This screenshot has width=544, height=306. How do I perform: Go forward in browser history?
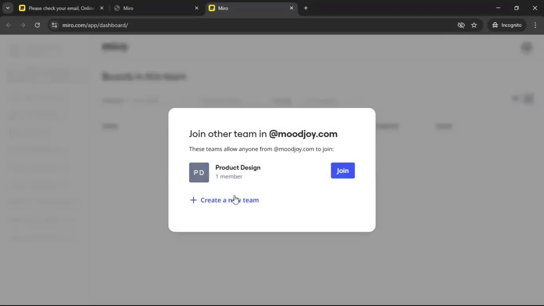(23, 25)
